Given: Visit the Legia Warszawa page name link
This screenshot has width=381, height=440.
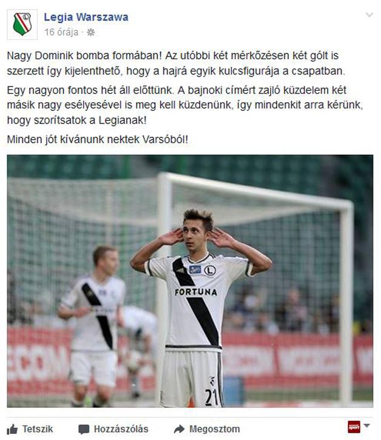Looking at the screenshot, I should click(x=86, y=18).
